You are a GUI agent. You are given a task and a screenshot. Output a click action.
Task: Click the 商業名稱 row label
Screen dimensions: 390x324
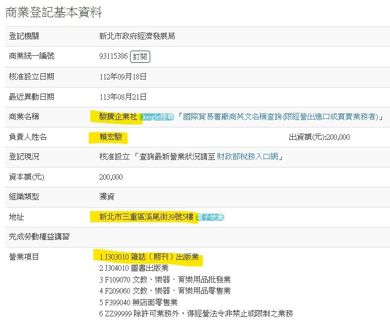pyautogui.click(x=24, y=116)
